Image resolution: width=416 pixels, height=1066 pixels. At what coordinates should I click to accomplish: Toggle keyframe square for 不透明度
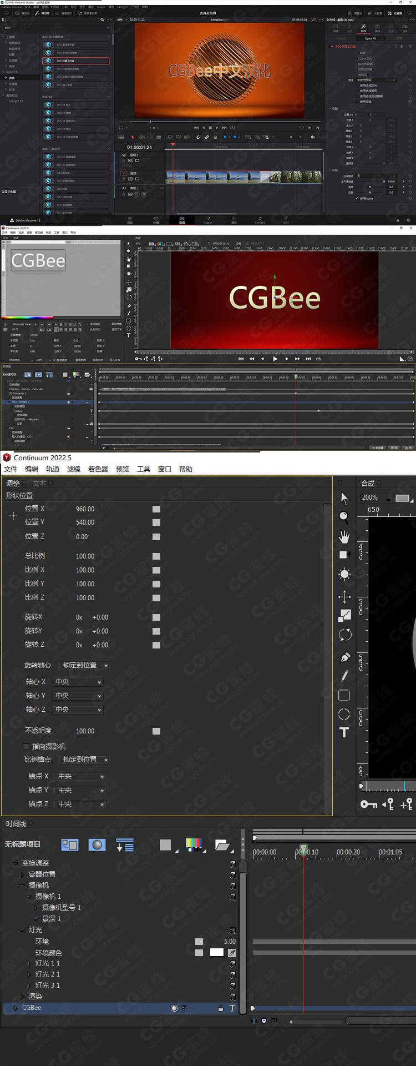(156, 731)
